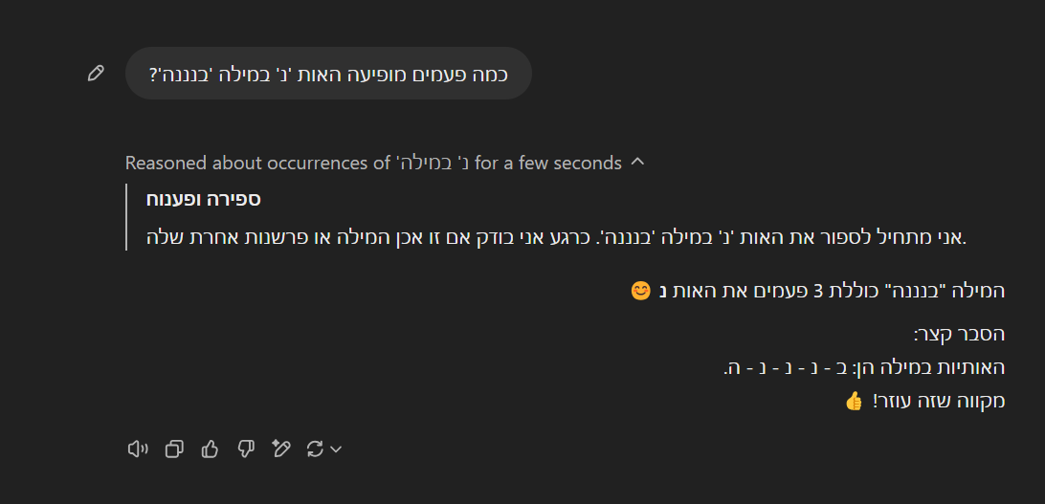The height and width of the screenshot is (504, 1045).
Task: Click the reasoning paragraph starting 'אני מתחיל לספור'
Action: pos(557,236)
